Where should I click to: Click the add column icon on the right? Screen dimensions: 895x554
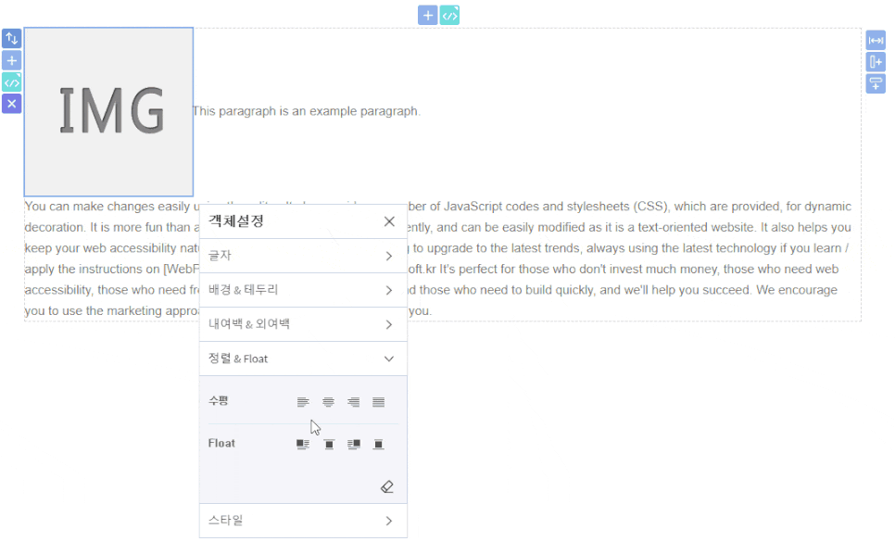pyautogui.click(x=876, y=62)
